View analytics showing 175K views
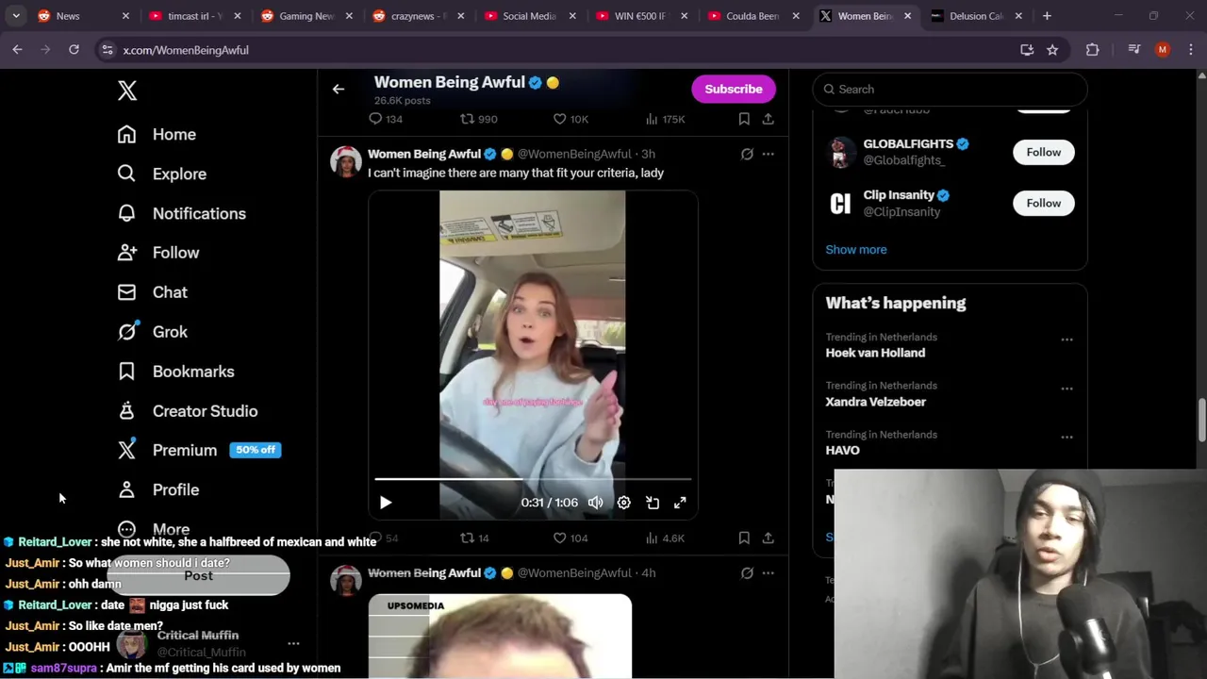This screenshot has width=1207, height=679. point(665,119)
